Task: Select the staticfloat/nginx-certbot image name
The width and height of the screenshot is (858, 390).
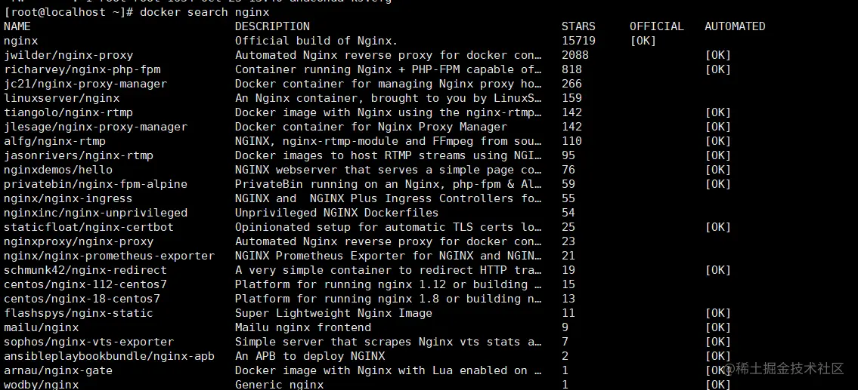Action: (x=88, y=227)
